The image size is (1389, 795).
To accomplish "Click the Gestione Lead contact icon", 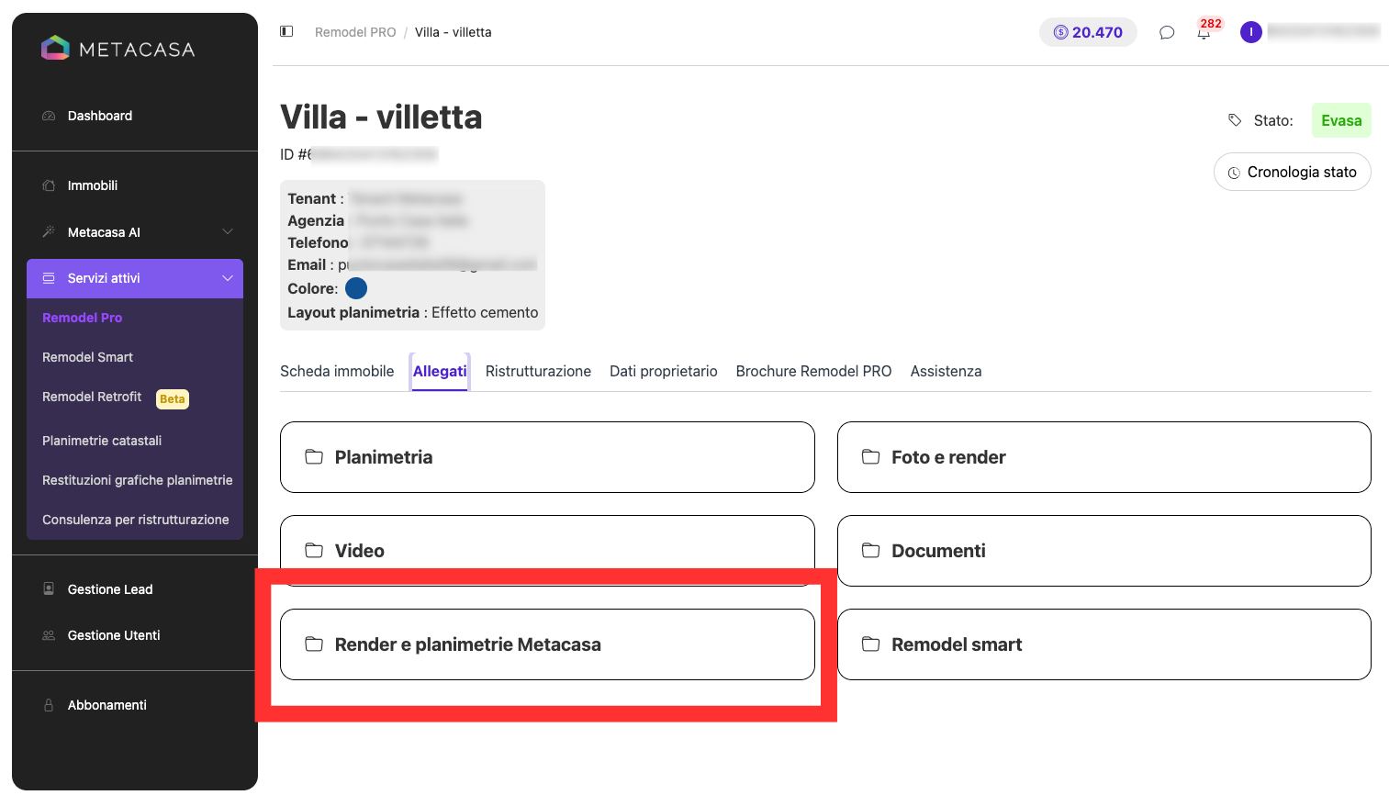I will point(49,589).
